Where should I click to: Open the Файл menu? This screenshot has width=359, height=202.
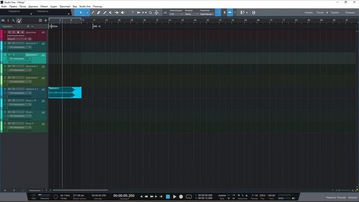tap(4, 6)
